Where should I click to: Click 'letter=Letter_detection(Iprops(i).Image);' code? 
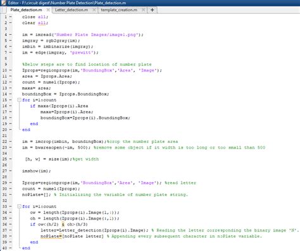tap(94, 230)
